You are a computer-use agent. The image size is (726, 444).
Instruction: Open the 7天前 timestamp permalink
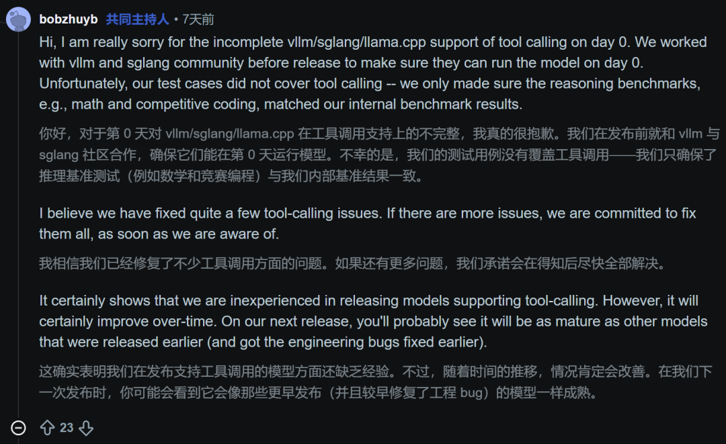(x=198, y=19)
